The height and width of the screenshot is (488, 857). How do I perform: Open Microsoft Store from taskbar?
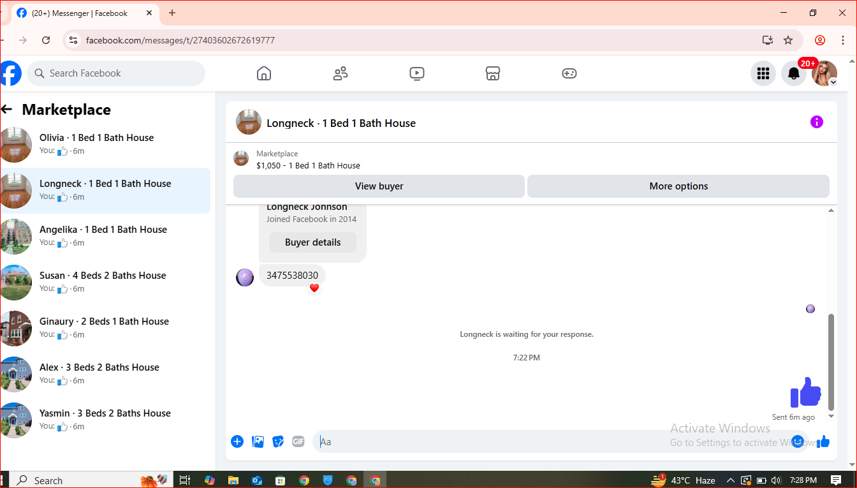point(280,480)
